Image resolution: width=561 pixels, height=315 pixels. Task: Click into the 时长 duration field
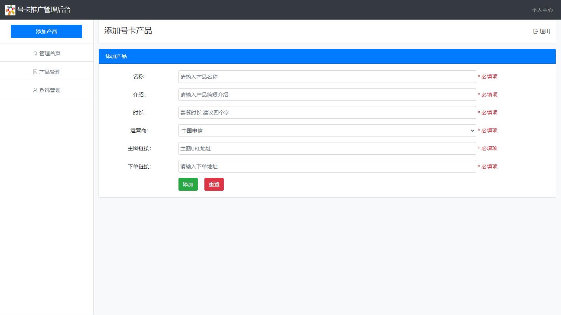pos(327,112)
